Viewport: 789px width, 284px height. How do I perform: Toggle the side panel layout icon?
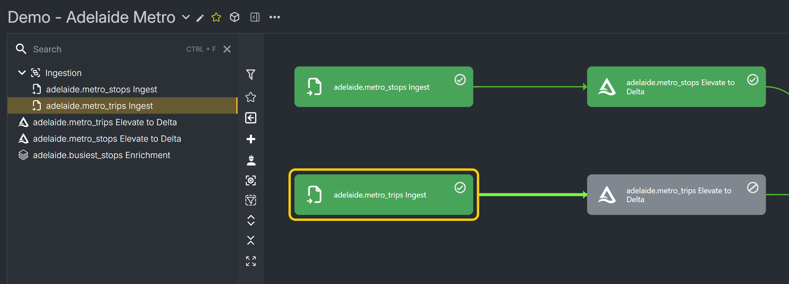click(255, 17)
